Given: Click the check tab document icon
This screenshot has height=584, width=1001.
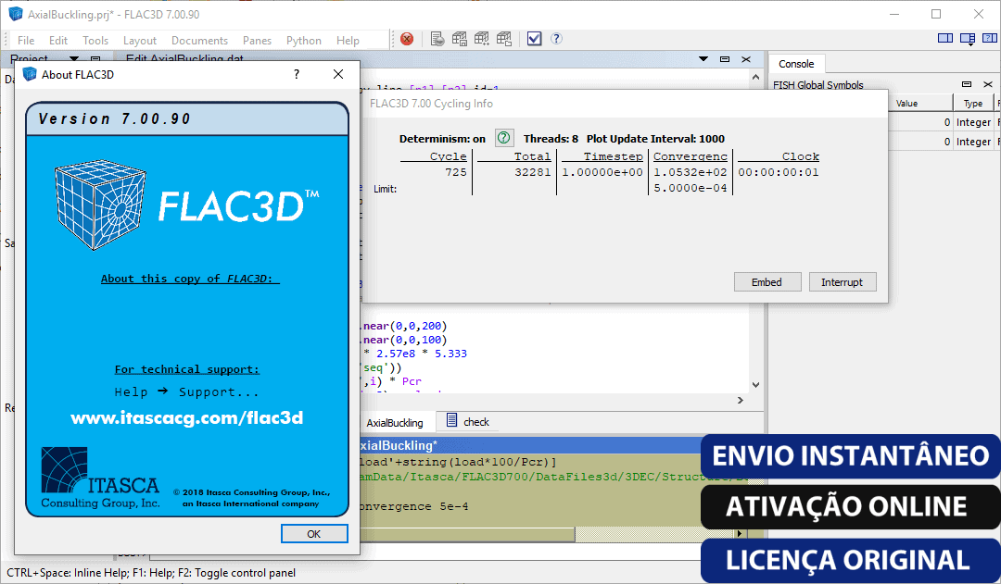Looking at the screenshot, I should pos(451,420).
